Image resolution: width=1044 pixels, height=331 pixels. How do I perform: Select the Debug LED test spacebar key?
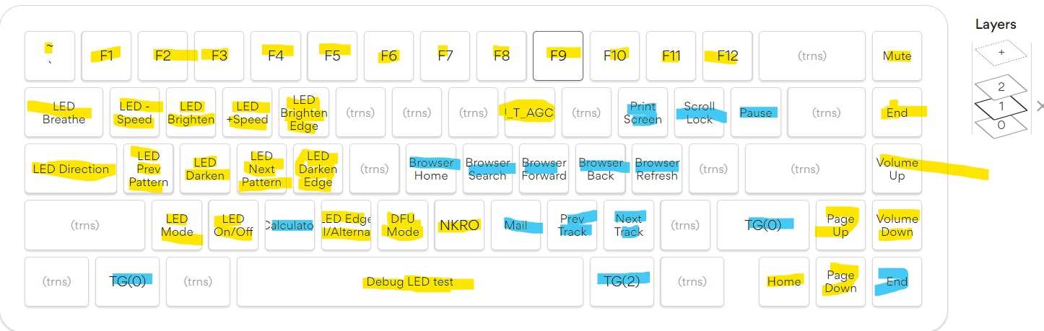click(x=409, y=281)
